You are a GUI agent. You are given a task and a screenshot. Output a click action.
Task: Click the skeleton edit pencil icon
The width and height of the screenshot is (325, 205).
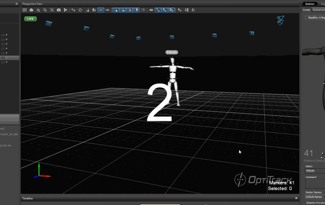[180, 10]
